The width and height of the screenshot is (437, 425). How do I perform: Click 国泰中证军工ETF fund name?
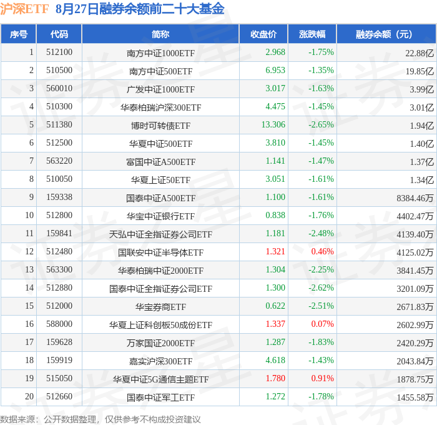(x=160, y=397)
